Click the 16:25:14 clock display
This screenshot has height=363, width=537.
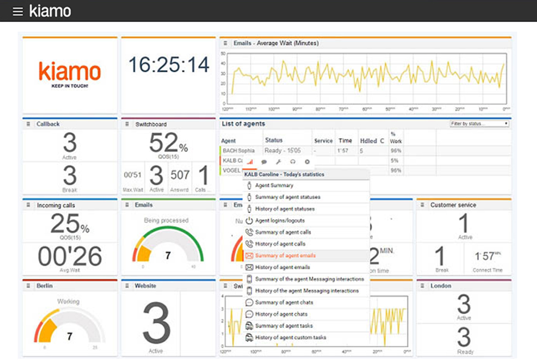pyautogui.click(x=169, y=64)
